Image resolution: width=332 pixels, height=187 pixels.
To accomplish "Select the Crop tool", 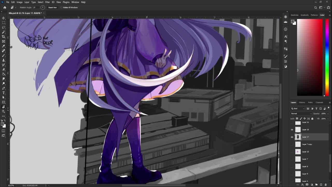I will (x=4, y=37).
